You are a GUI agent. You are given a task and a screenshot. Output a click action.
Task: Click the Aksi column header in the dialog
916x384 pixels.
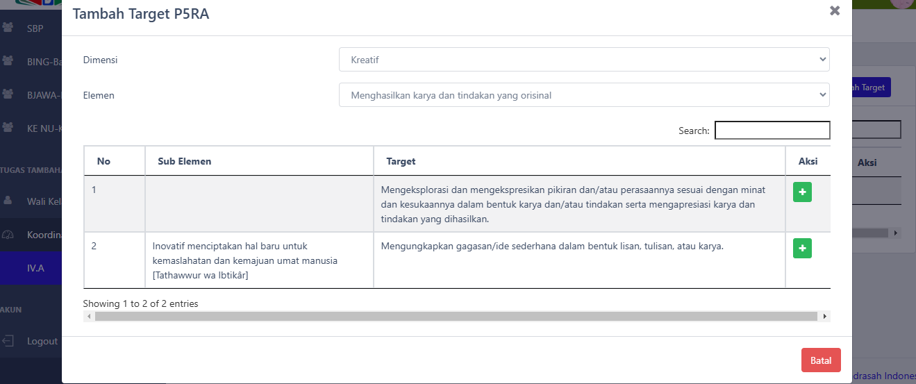[x=808, y=161]
